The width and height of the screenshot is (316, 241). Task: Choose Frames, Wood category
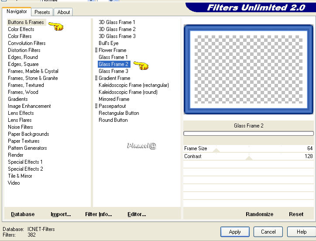pos(23,92)
